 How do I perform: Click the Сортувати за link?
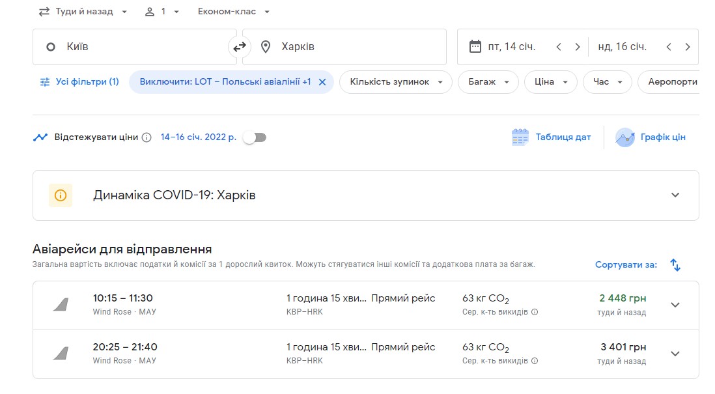tap(626, 265)
